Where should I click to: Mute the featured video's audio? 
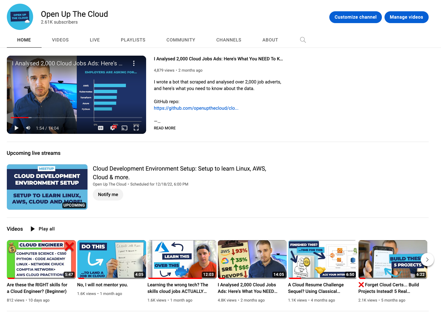[28, 128]
